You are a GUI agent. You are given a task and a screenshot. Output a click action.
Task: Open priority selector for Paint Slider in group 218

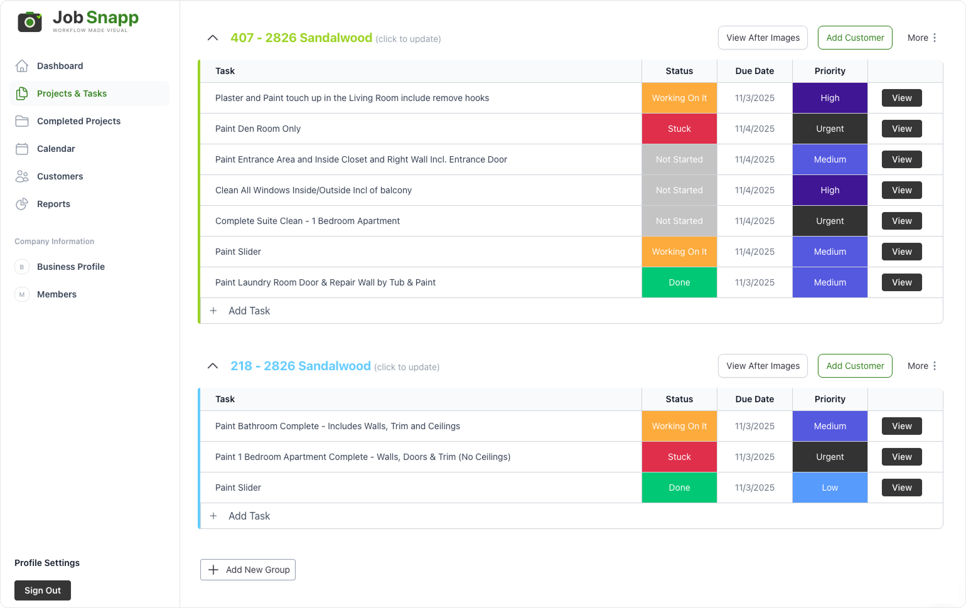click(x=830, y=488)
